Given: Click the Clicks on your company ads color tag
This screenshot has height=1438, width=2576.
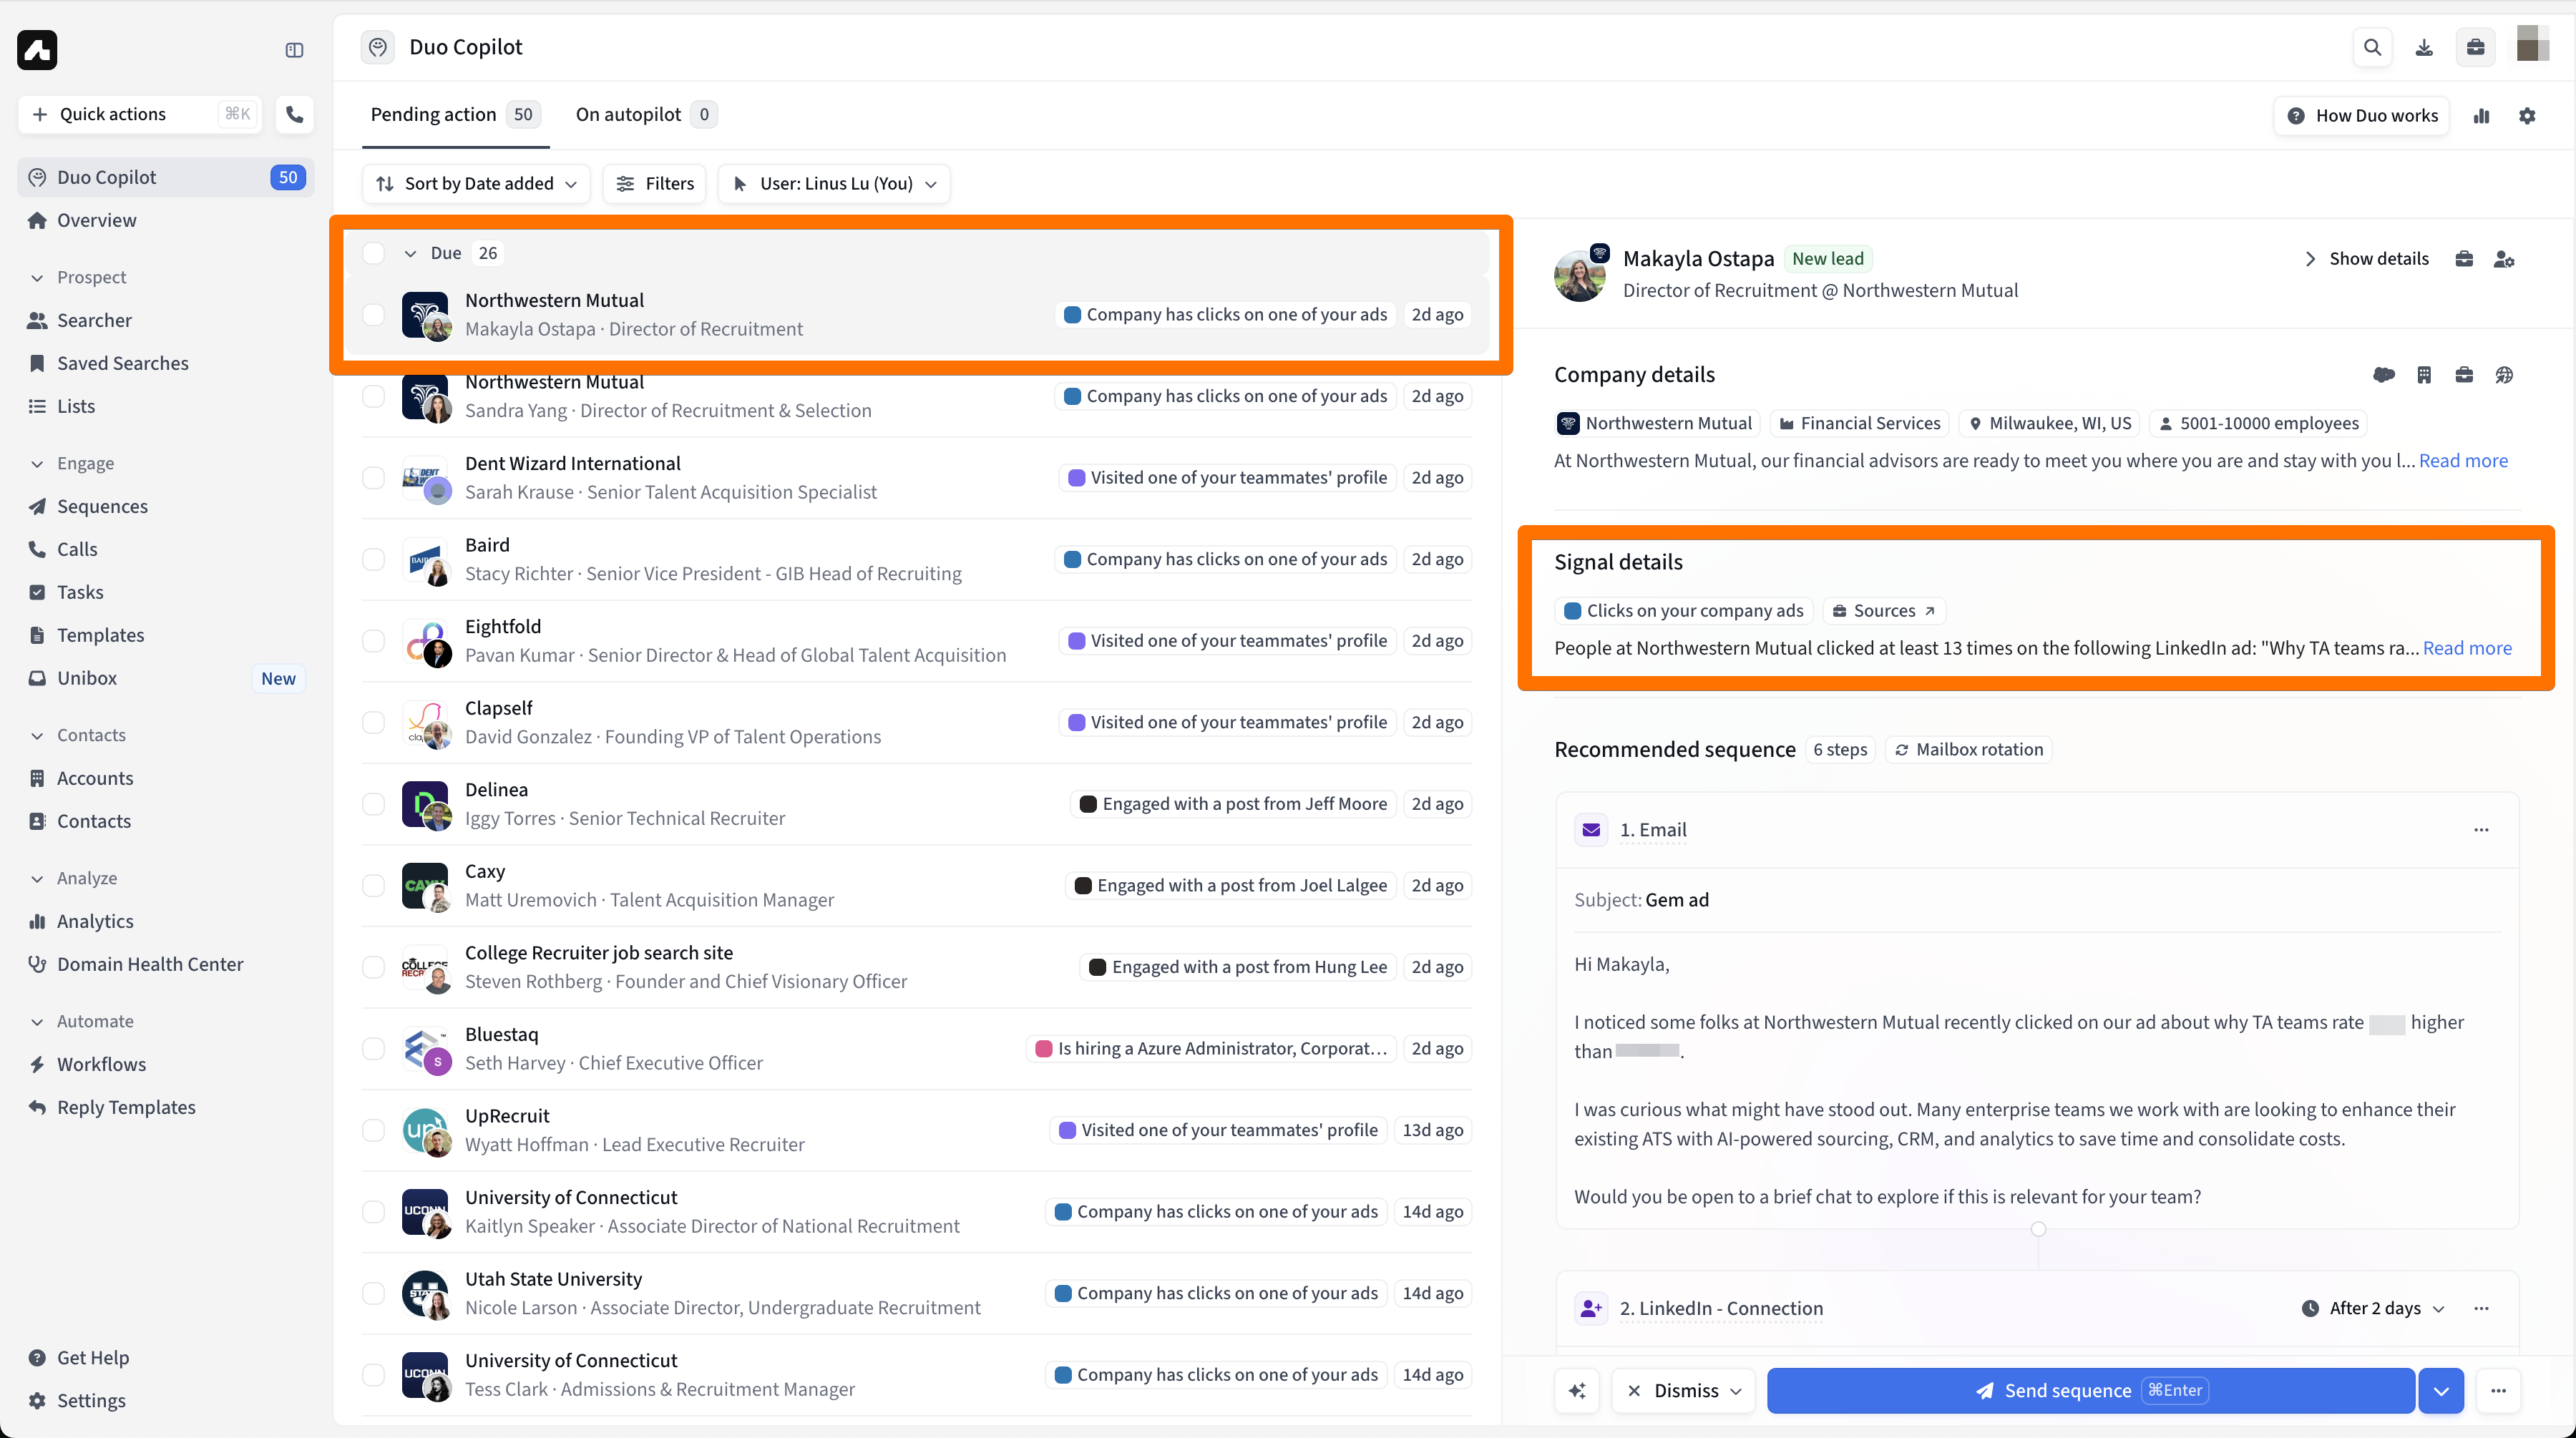Looking at the screenshot, I should [x=1683, y=610].
